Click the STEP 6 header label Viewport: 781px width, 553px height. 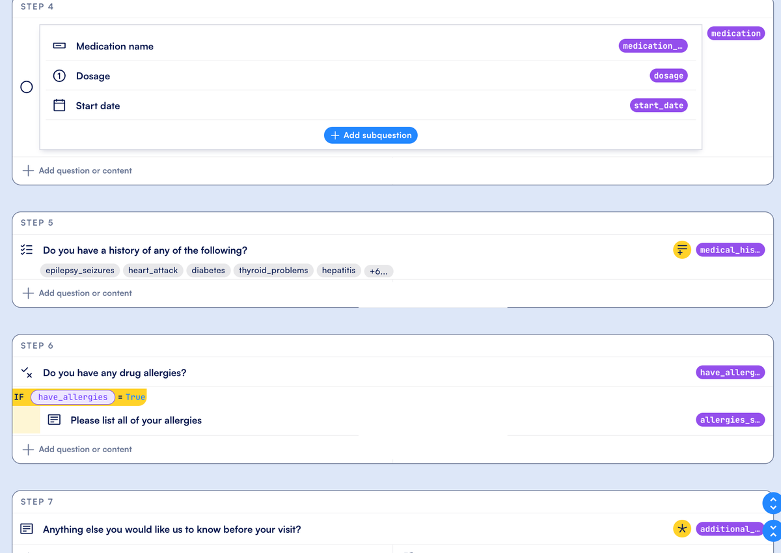(x=37, y=345)
